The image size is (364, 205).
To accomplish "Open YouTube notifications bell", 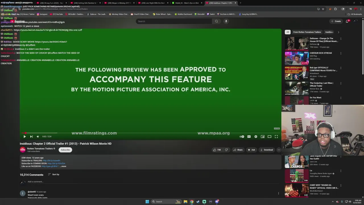I will (347, 21).
